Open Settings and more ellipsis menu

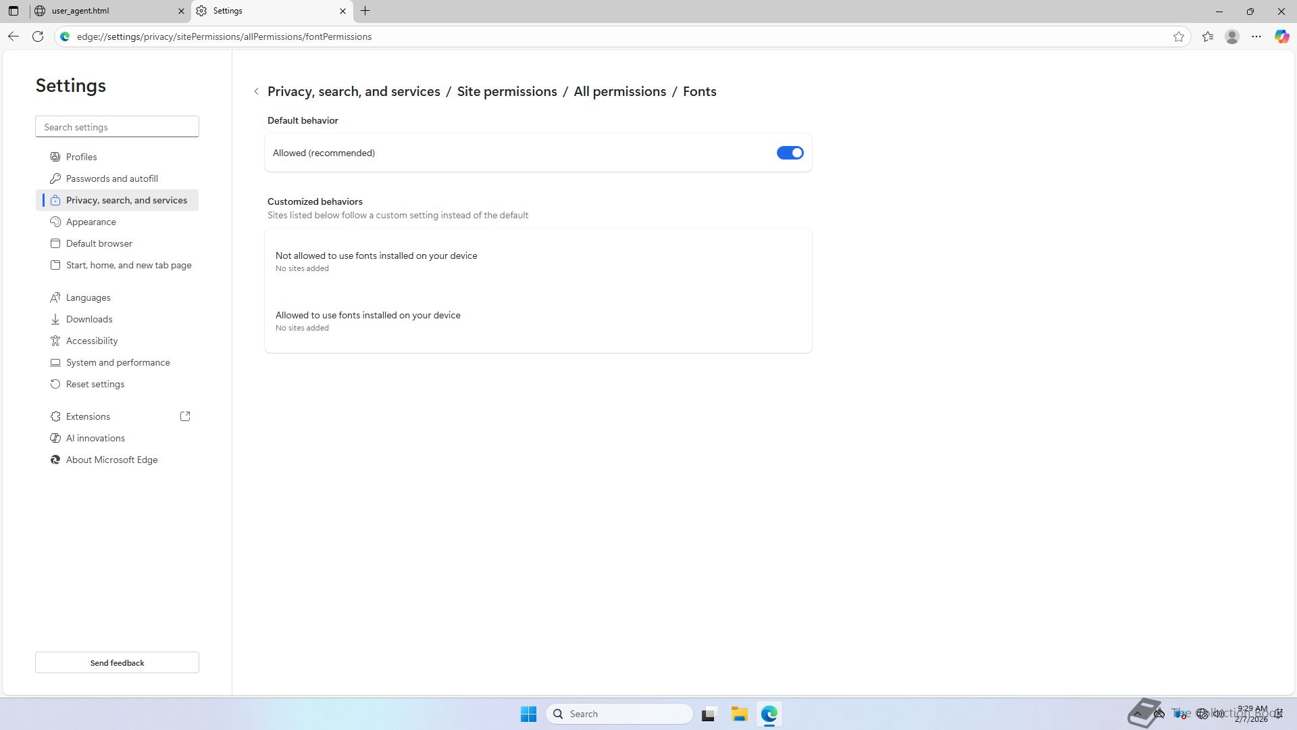[x=1256, y=36]
